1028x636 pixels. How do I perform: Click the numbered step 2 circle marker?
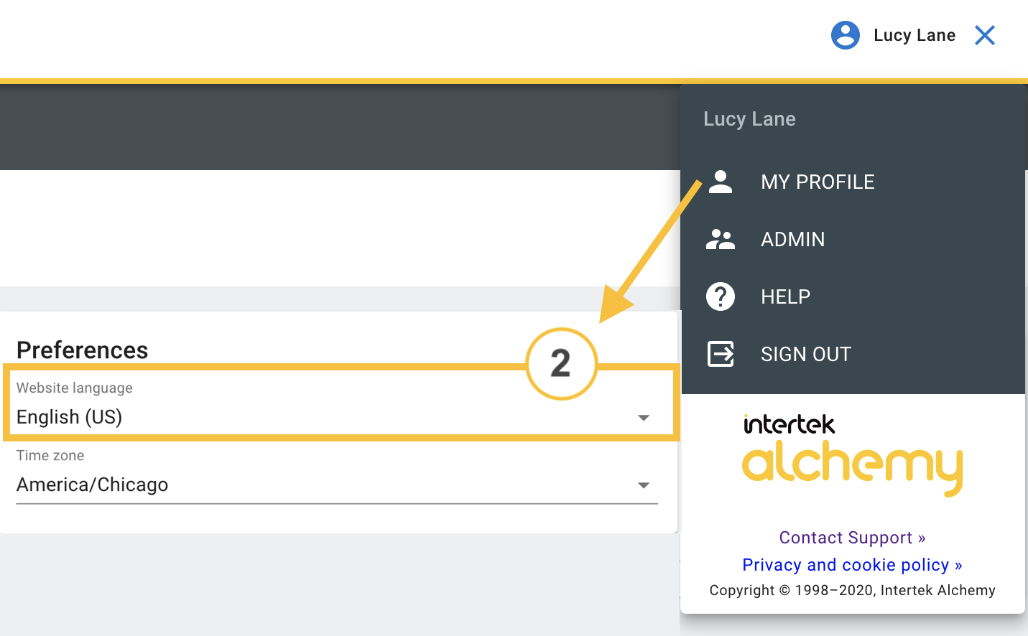click(x=561, y=363)
